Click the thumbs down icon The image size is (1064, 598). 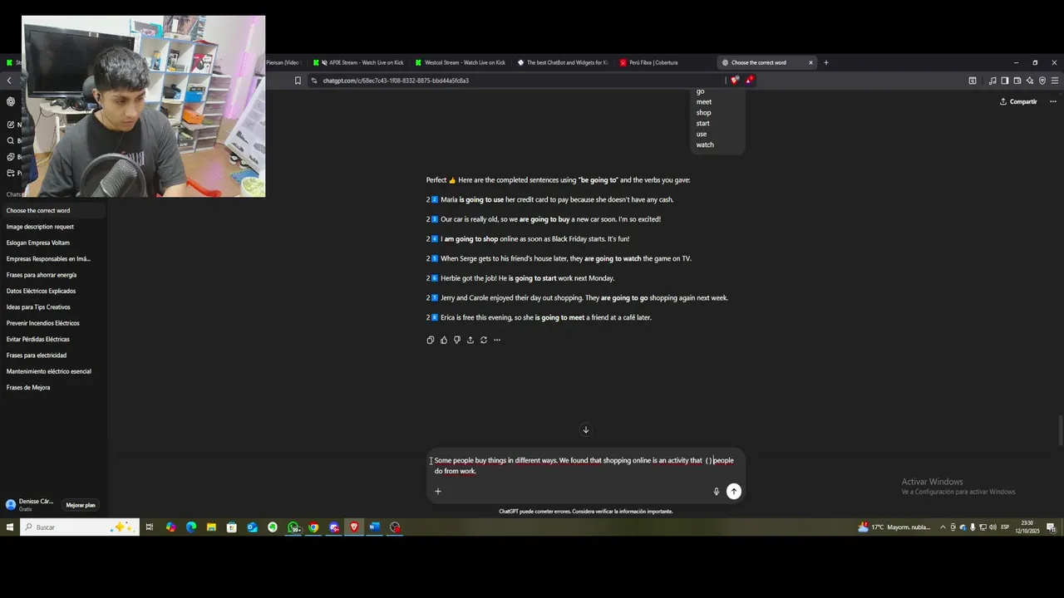tap(456, 340)
